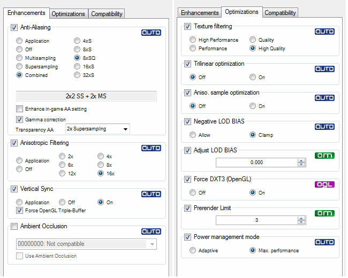Click the AUTO badge beside Power management mode
Viewport: 348px width, 278px height.
[324, 242]
